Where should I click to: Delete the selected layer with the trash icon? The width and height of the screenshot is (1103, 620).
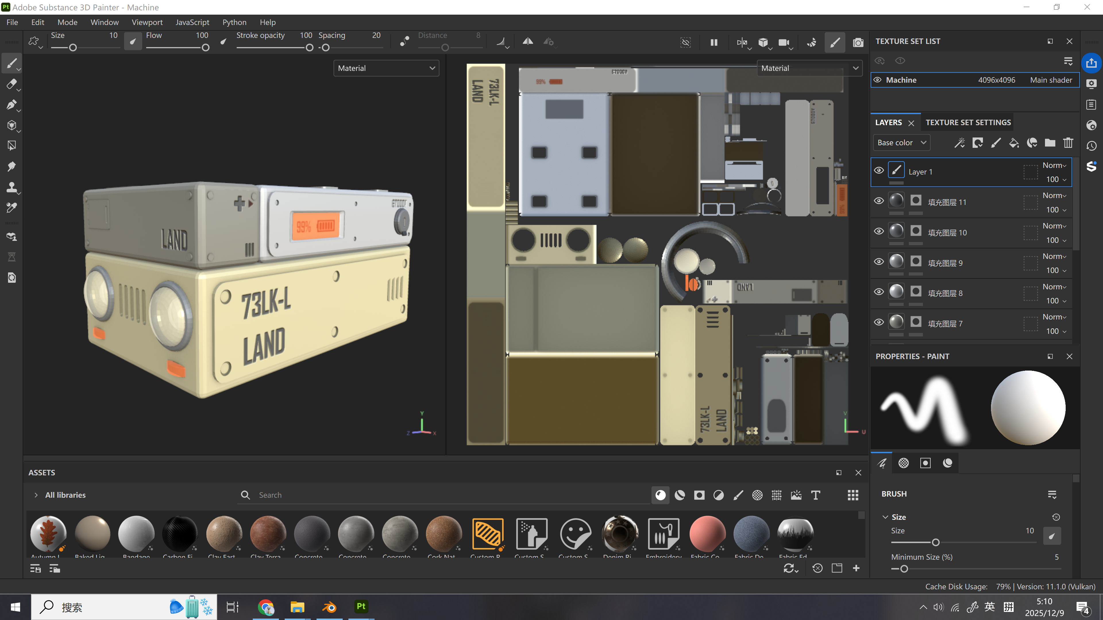[1068, 143]
